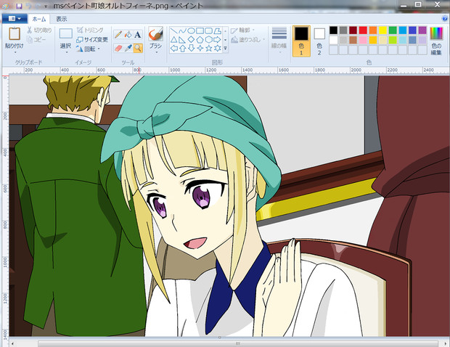Switch to the View (表示) tab
The image size is (450, 347).
[x=62, y=19]
